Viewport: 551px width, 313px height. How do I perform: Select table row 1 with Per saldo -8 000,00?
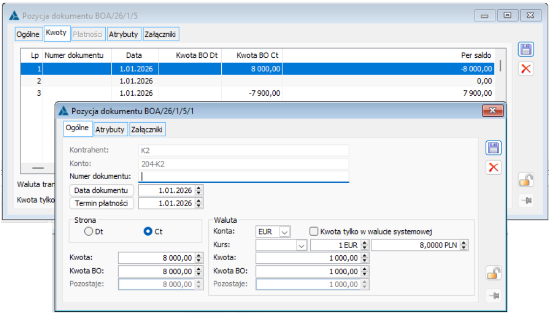[257, 69]
